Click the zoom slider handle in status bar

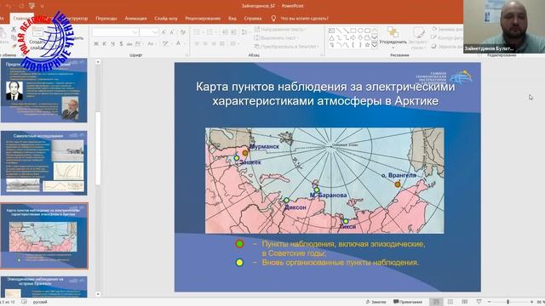pos(508,302)
